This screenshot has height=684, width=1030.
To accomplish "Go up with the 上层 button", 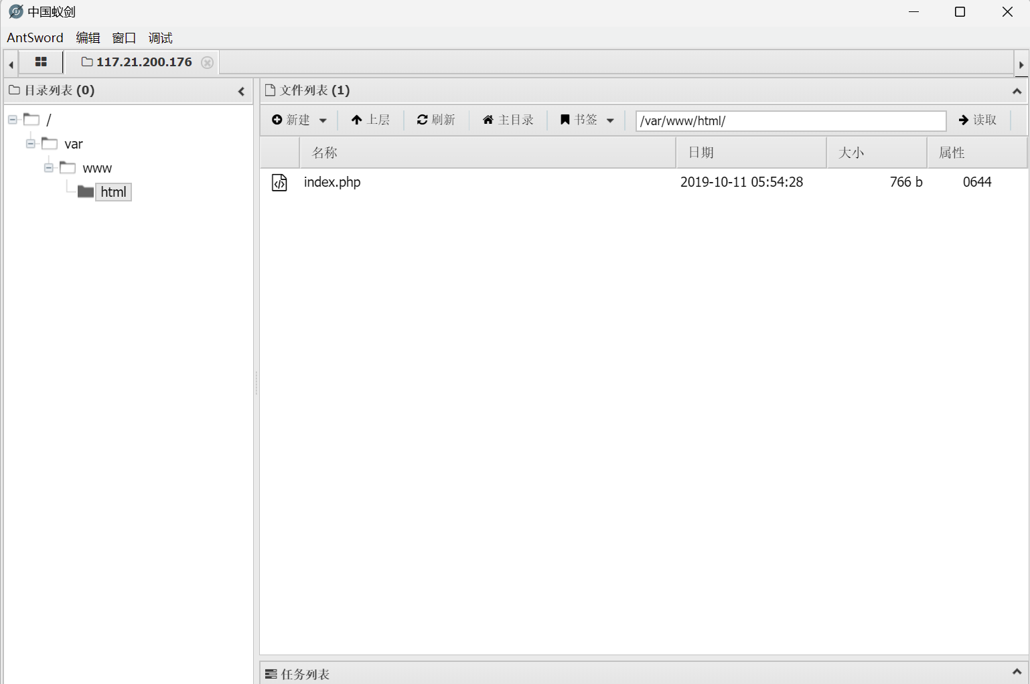I will pyautogui.click(x=370, y=120).
